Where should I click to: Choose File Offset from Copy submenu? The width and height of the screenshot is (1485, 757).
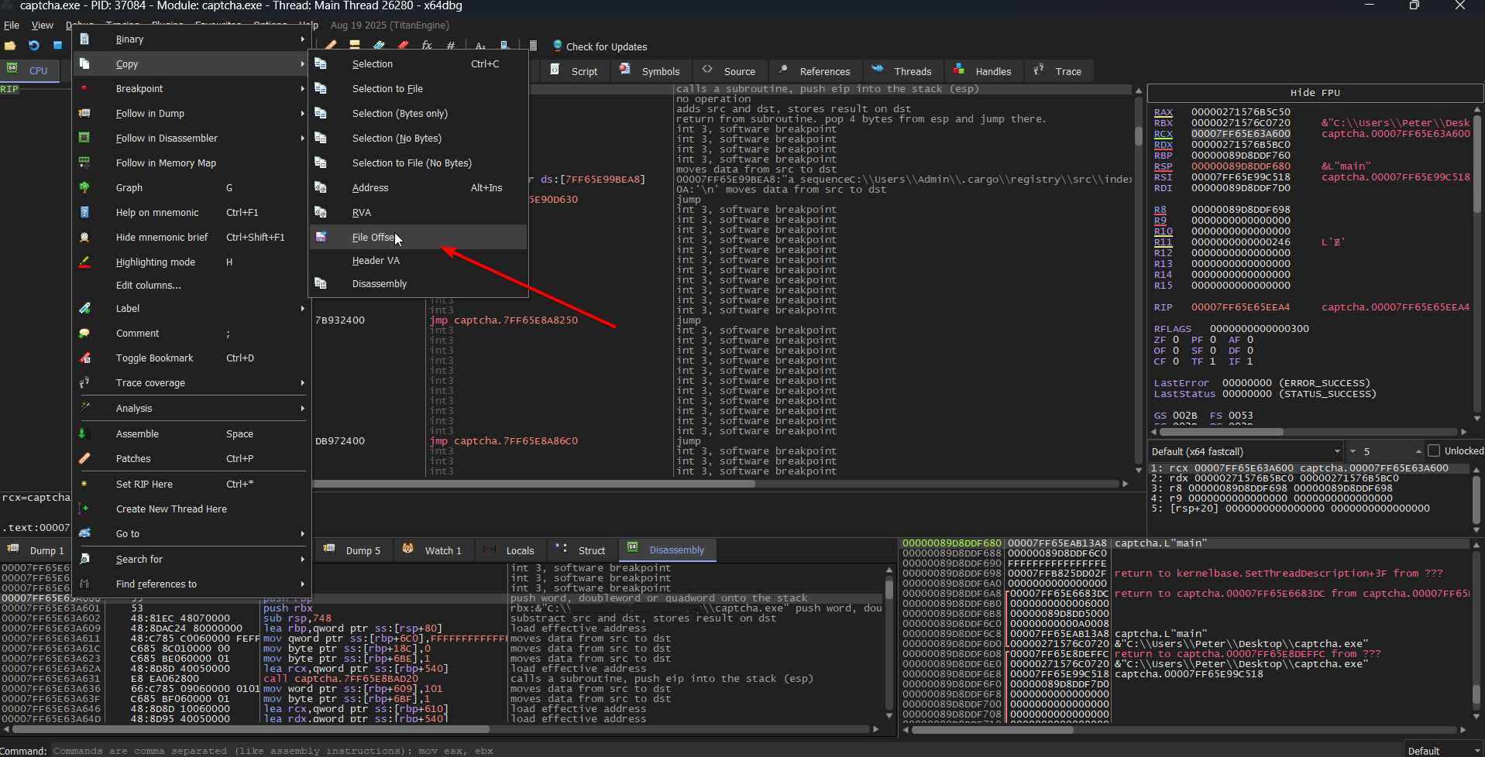(373, 238)
